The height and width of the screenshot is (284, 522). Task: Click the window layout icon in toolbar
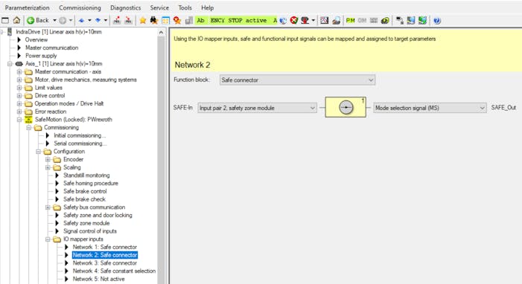click(x=5, y=20)
